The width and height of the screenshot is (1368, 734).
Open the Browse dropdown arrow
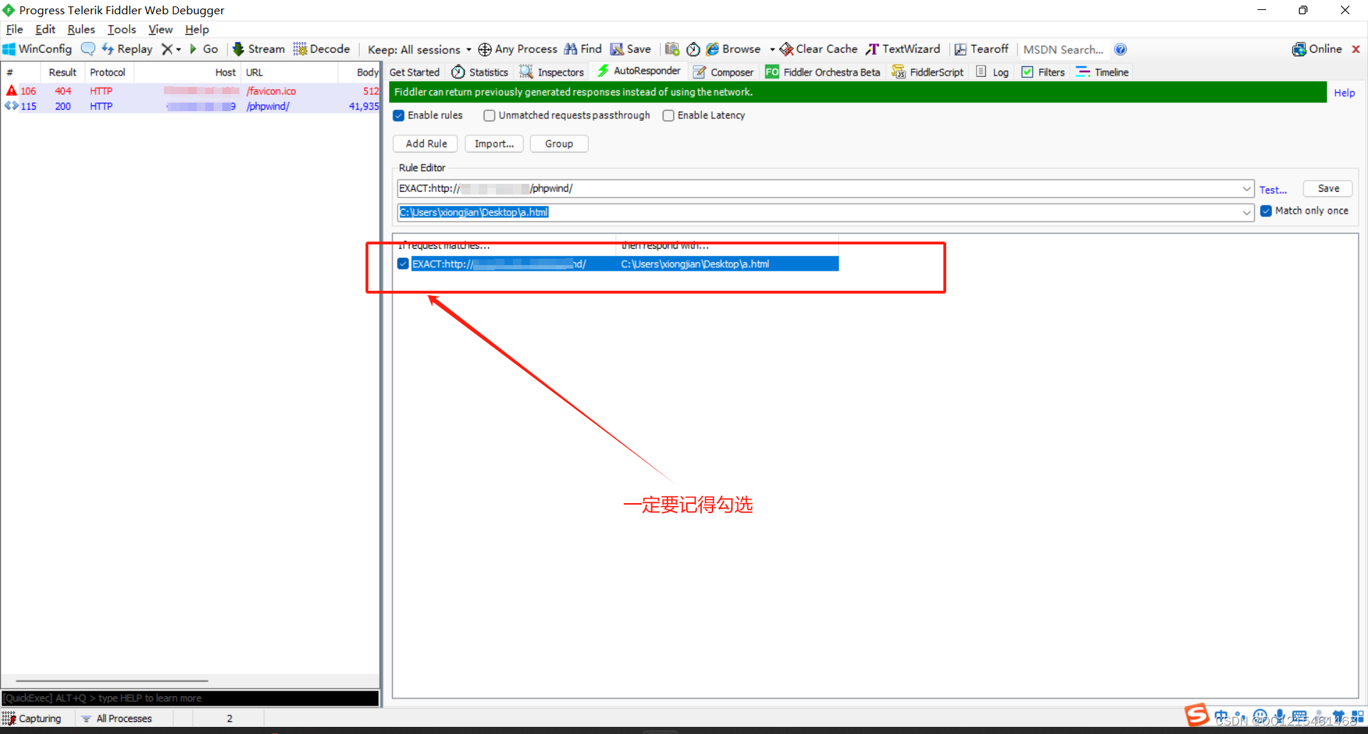coord(772,49)
